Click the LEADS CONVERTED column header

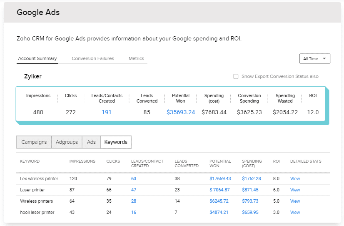click(x=187, y=163)
